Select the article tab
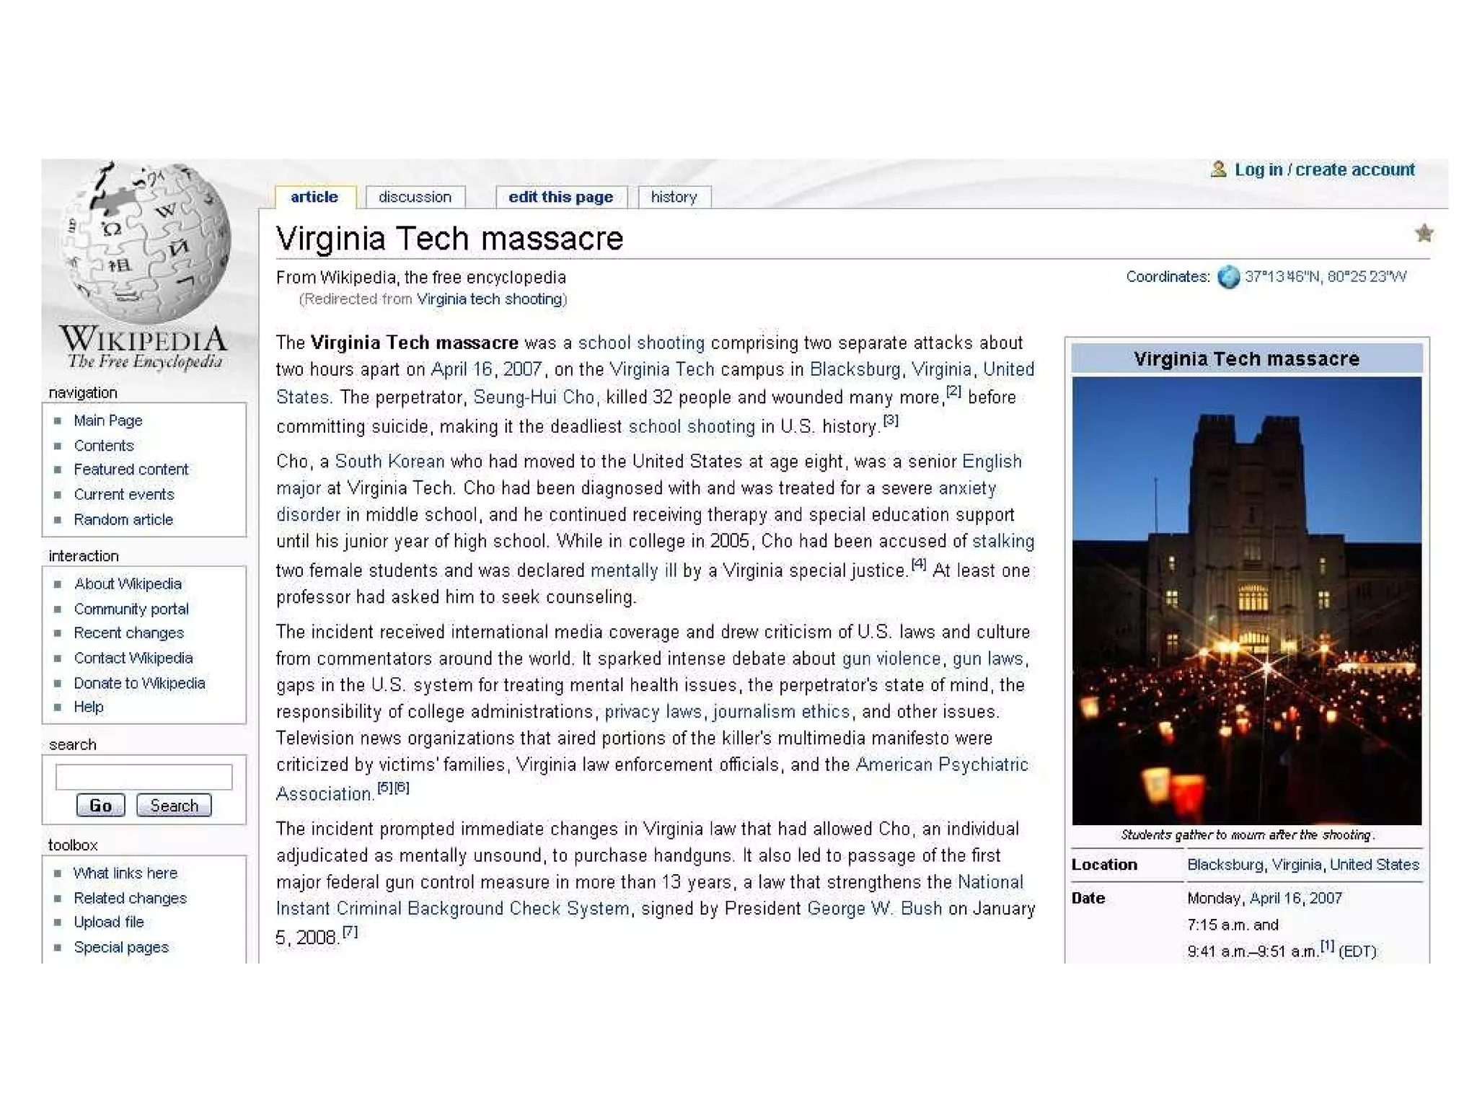 click(314, 197)
